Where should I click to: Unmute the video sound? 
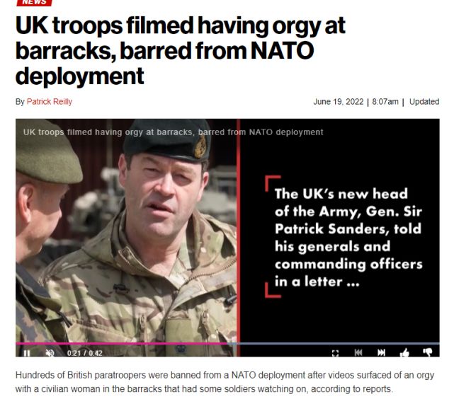click(x=50, y=353)
